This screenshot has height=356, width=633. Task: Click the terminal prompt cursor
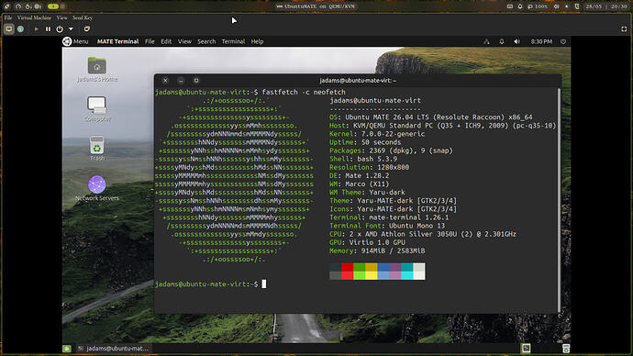264,284
